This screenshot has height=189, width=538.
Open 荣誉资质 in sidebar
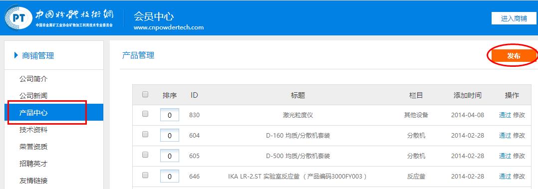click(x=33, y=147)
